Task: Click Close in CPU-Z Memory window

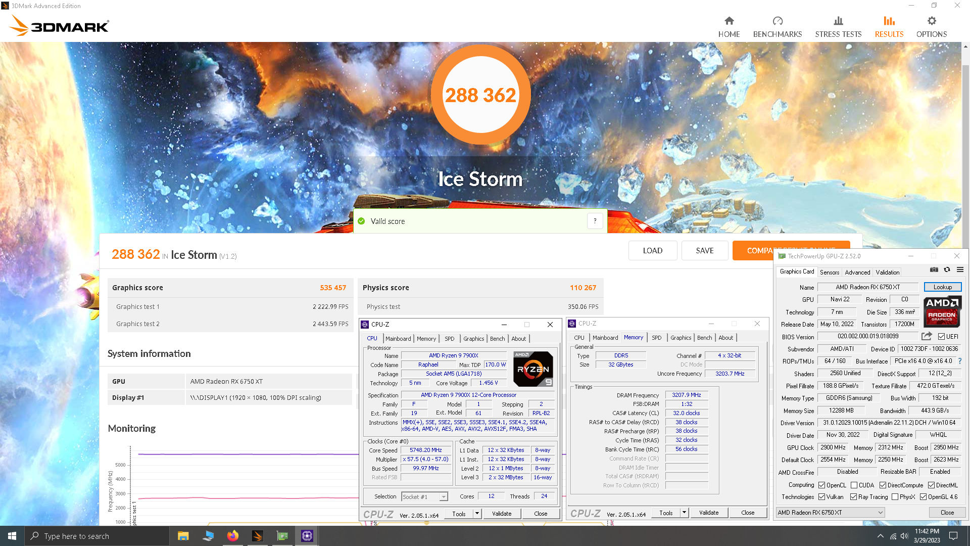Action: (748, 513)
